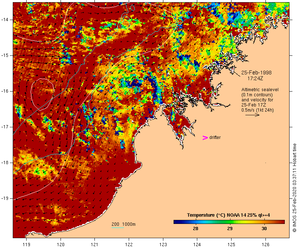Click the 'drifter' legend label
This screenshot has height=248, width=299.
(x=215, y=137)
